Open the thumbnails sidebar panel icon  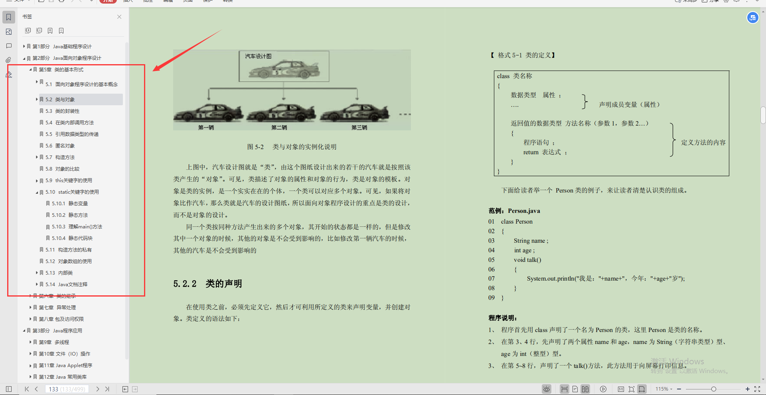click(x=8, y=31)
